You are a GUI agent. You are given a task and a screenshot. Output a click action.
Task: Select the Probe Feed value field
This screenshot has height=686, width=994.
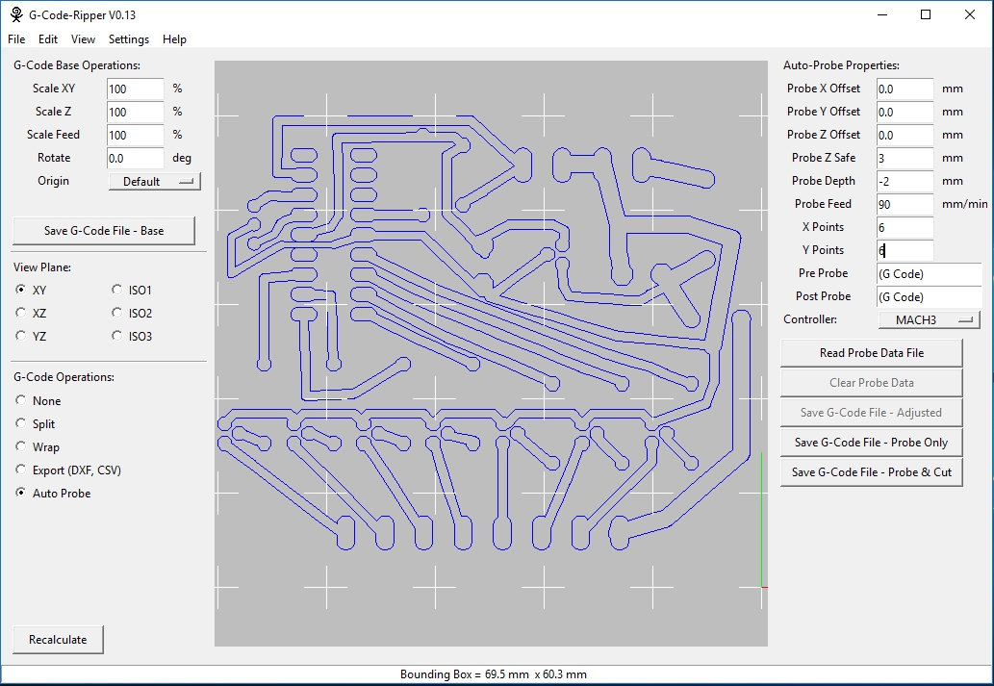point(906,204)
